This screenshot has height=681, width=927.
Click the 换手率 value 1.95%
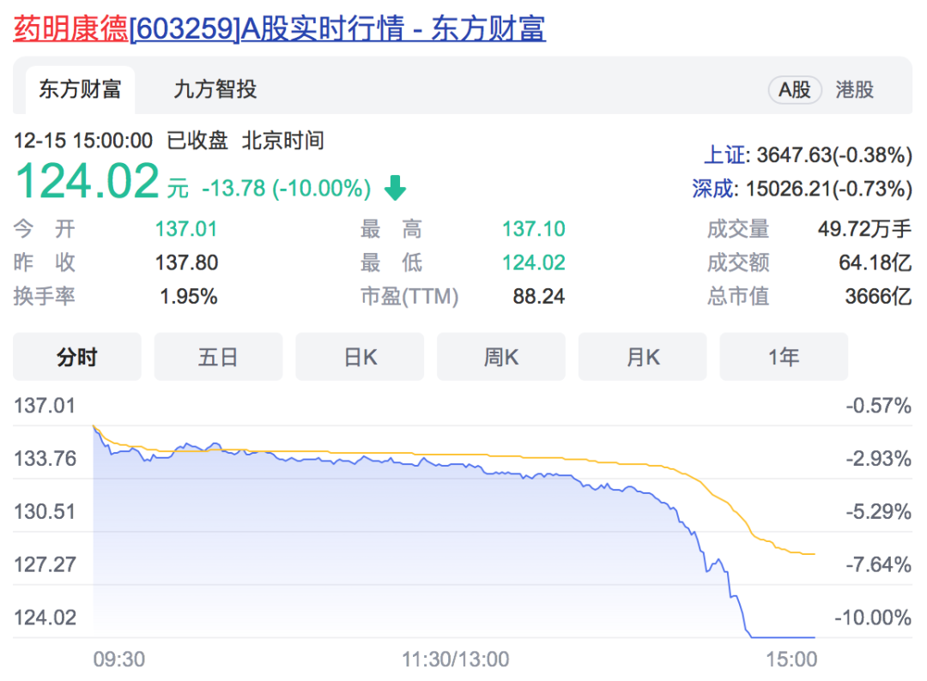click(x=189, y=296)
